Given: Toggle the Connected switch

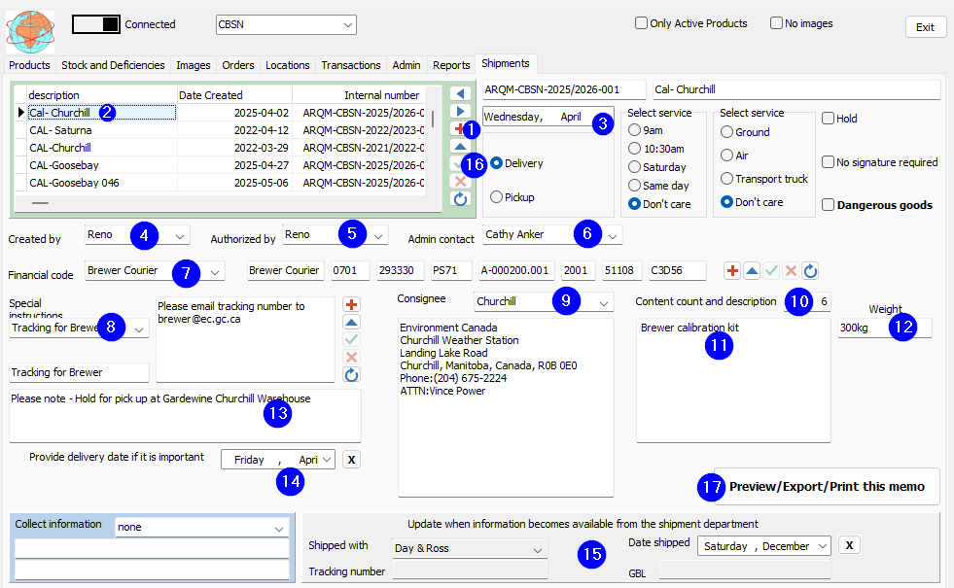Looking at the screenshot, I should 96,24.
